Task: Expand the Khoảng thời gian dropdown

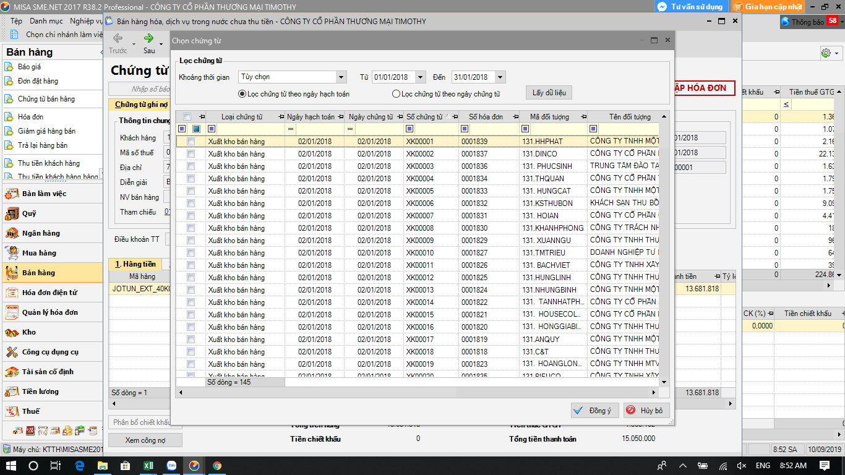Action: [x=341, y=77]
